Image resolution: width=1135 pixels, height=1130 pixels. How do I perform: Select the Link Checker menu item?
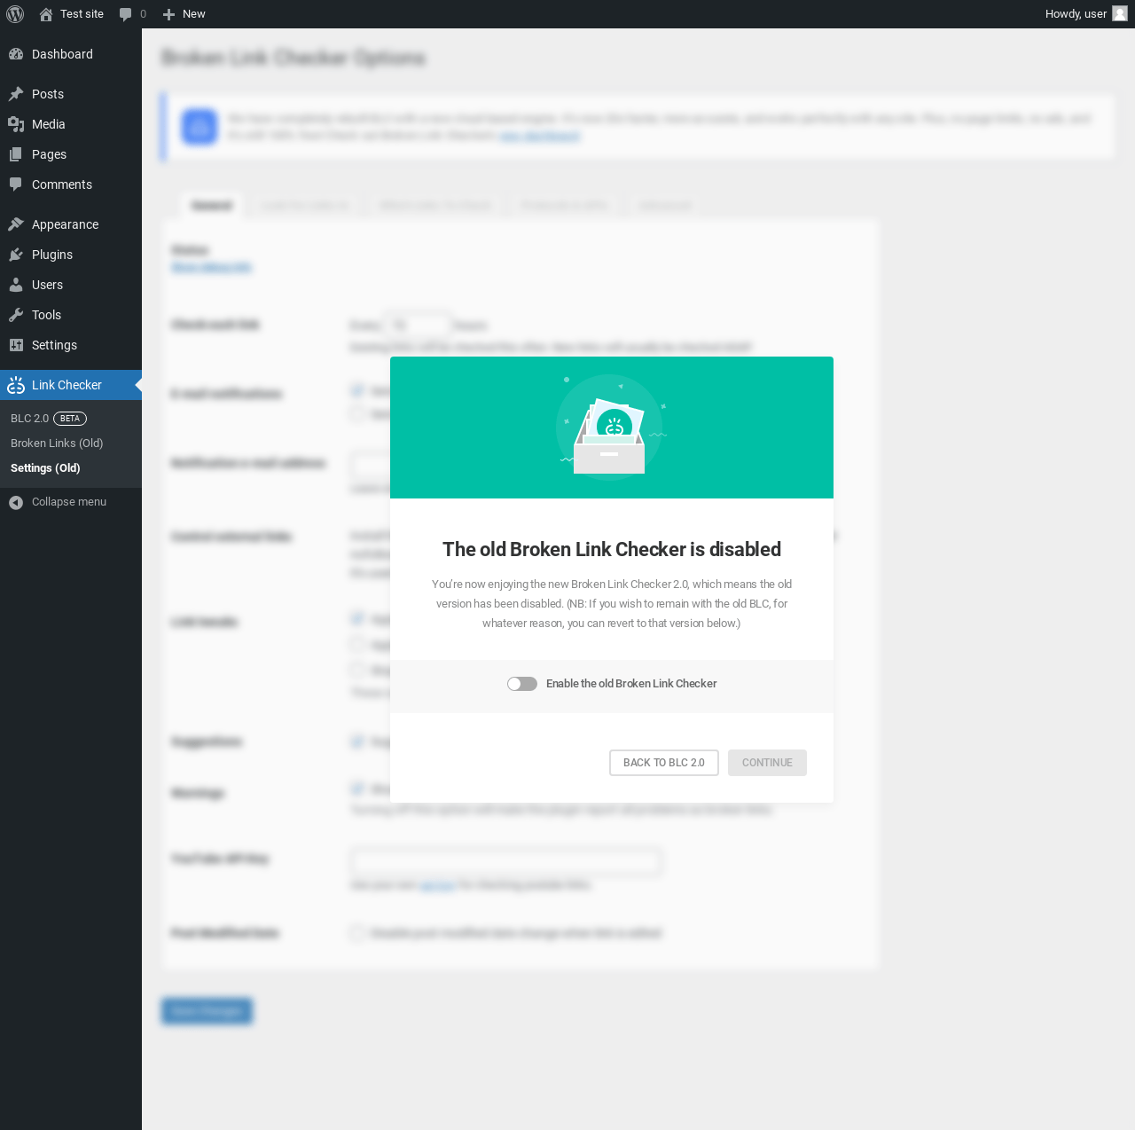[x=71, y=385]
